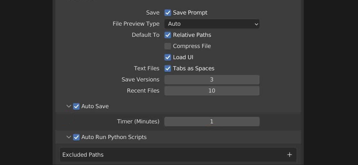Disable the Auto Run Python Scripts checkbox

pyautogui.click(x=76, y=137)
